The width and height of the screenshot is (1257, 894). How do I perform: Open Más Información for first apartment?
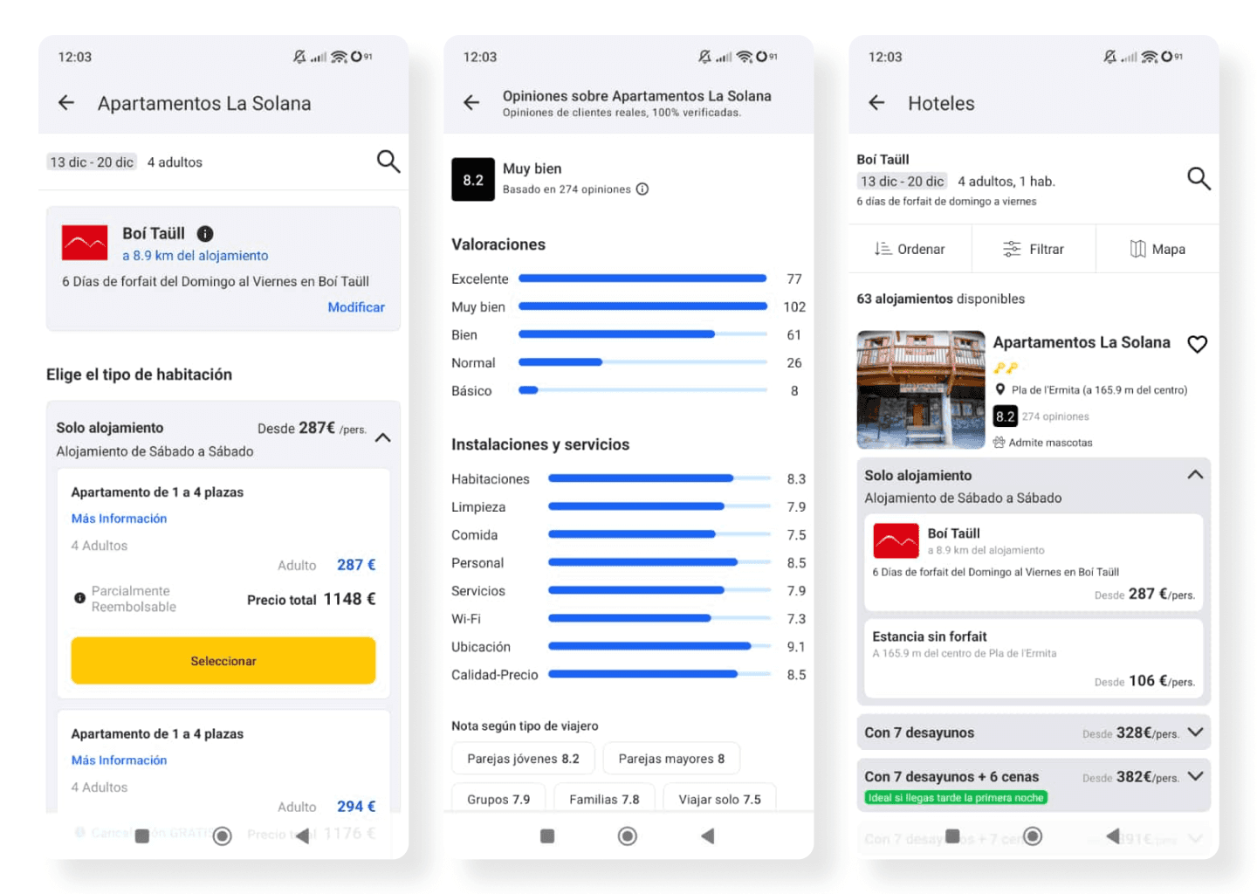click(x=119, y=519)
